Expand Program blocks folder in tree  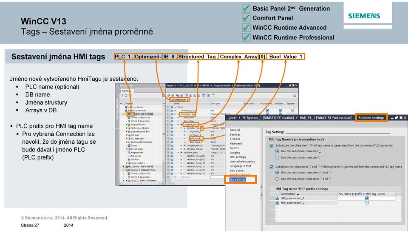pos(126,125)
